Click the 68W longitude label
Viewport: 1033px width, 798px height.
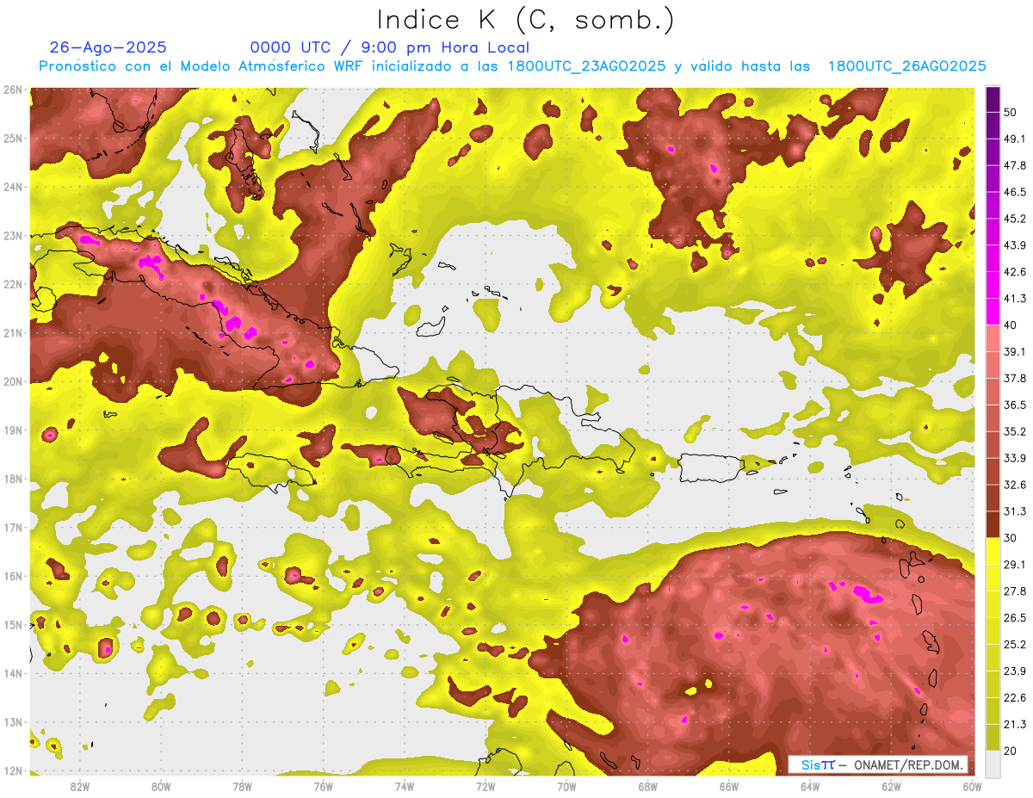click(x=647, y=786)
